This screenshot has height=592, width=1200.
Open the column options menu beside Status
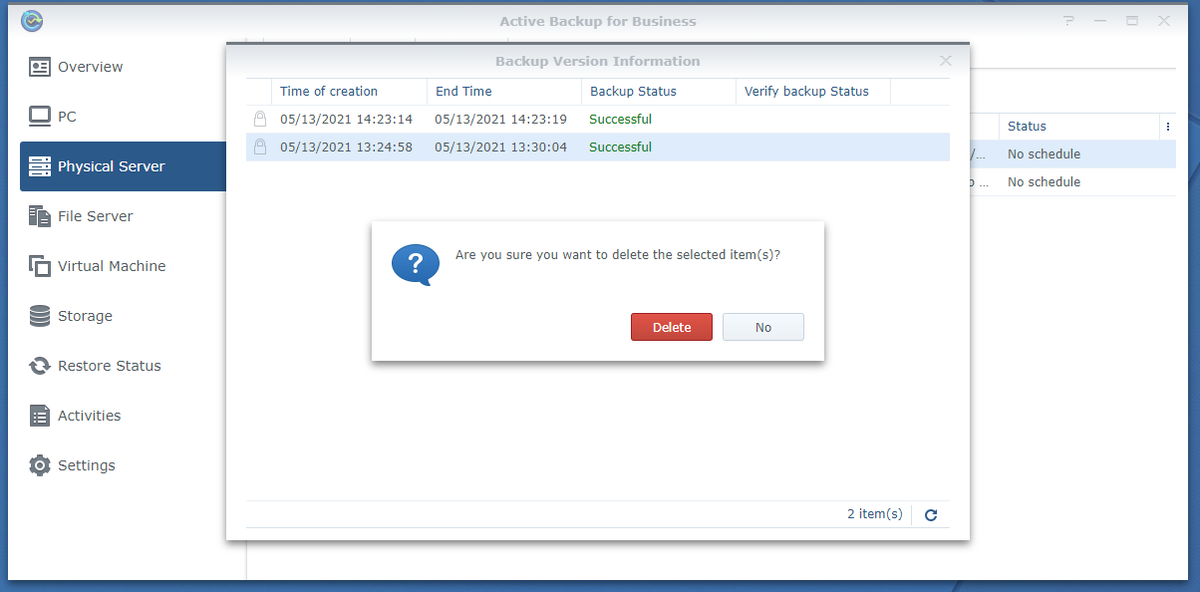[1167, 127]
